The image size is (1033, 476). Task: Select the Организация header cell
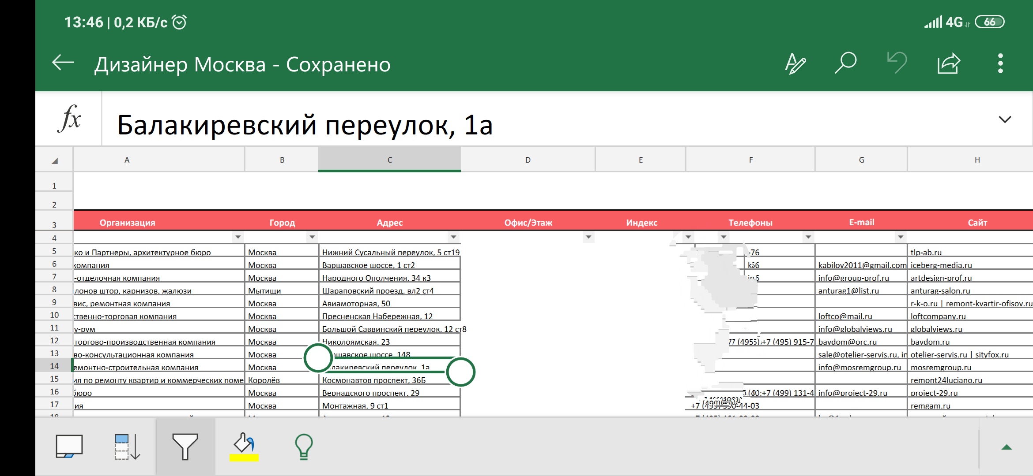(x=159, y=222)
